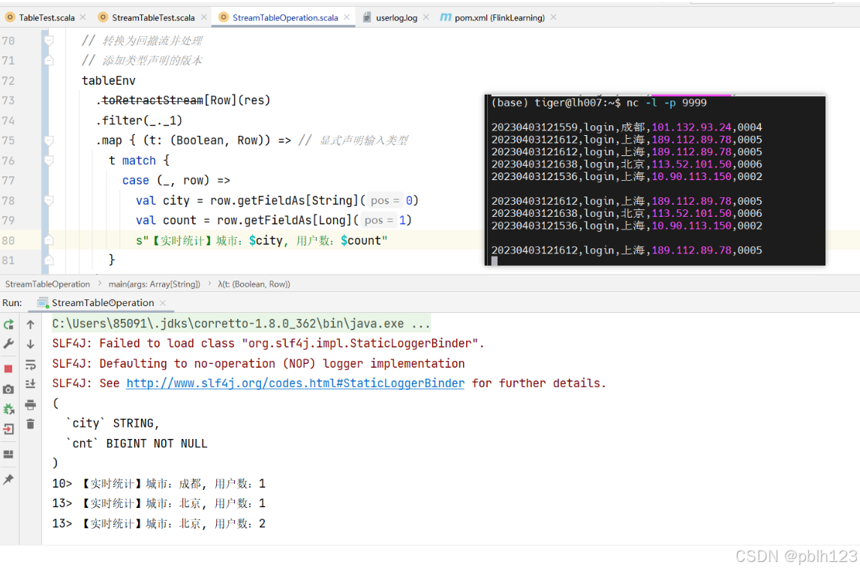This screenshot has width=860, height=571.
Task: Click the Scala file icon on StreamTableTest.scala tab
Action: pyautogui.click(x=103, y=17)
